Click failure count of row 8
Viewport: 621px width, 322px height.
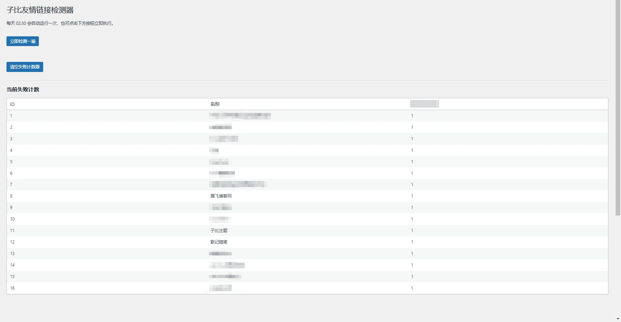tap(412, 196)
